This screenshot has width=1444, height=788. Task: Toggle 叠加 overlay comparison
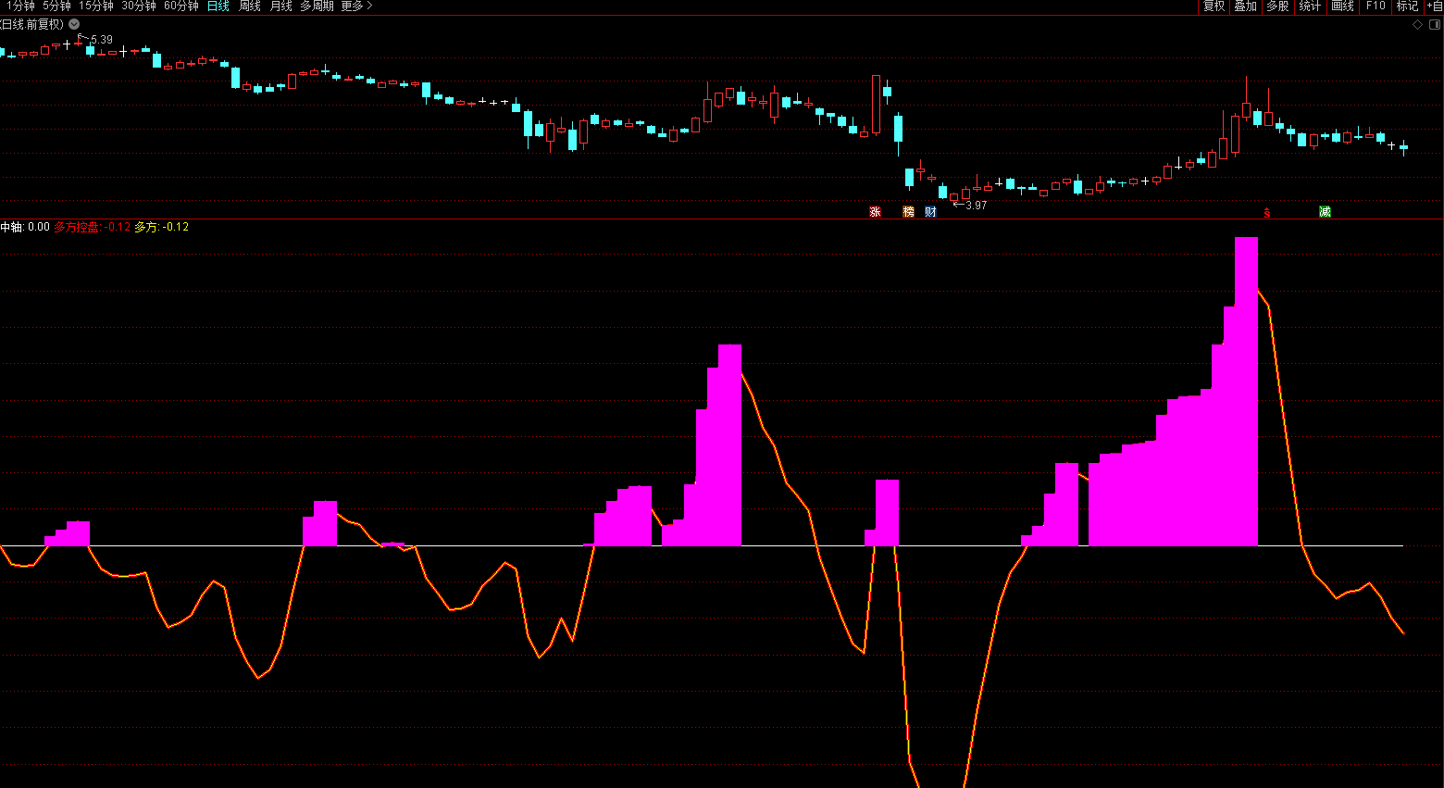pos(1245,6)
